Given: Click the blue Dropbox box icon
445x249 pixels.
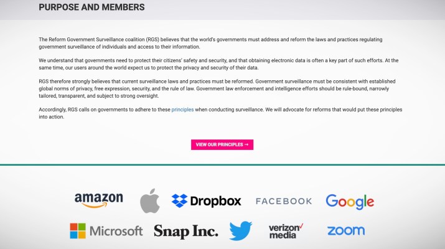Looking at the screenshot, I should [179, 200].
